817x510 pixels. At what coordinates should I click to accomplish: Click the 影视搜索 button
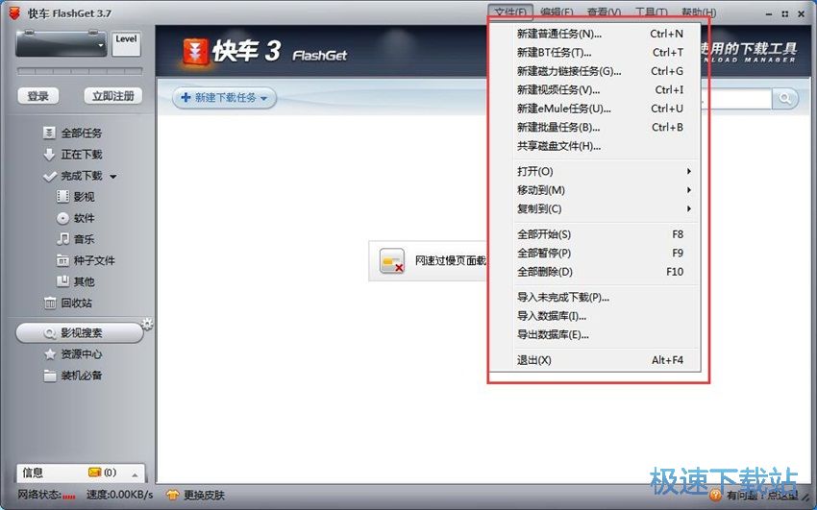pyautogui.click(x=79, y=333)
